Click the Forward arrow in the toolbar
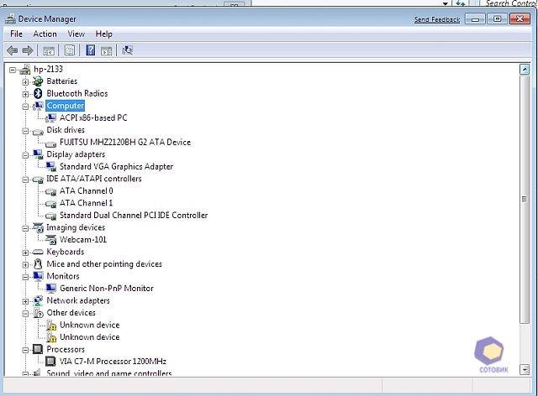The image size is (538, 396). 27,50
